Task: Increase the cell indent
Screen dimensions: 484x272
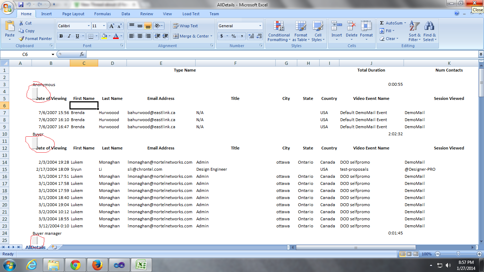Action: click(165, 36)
